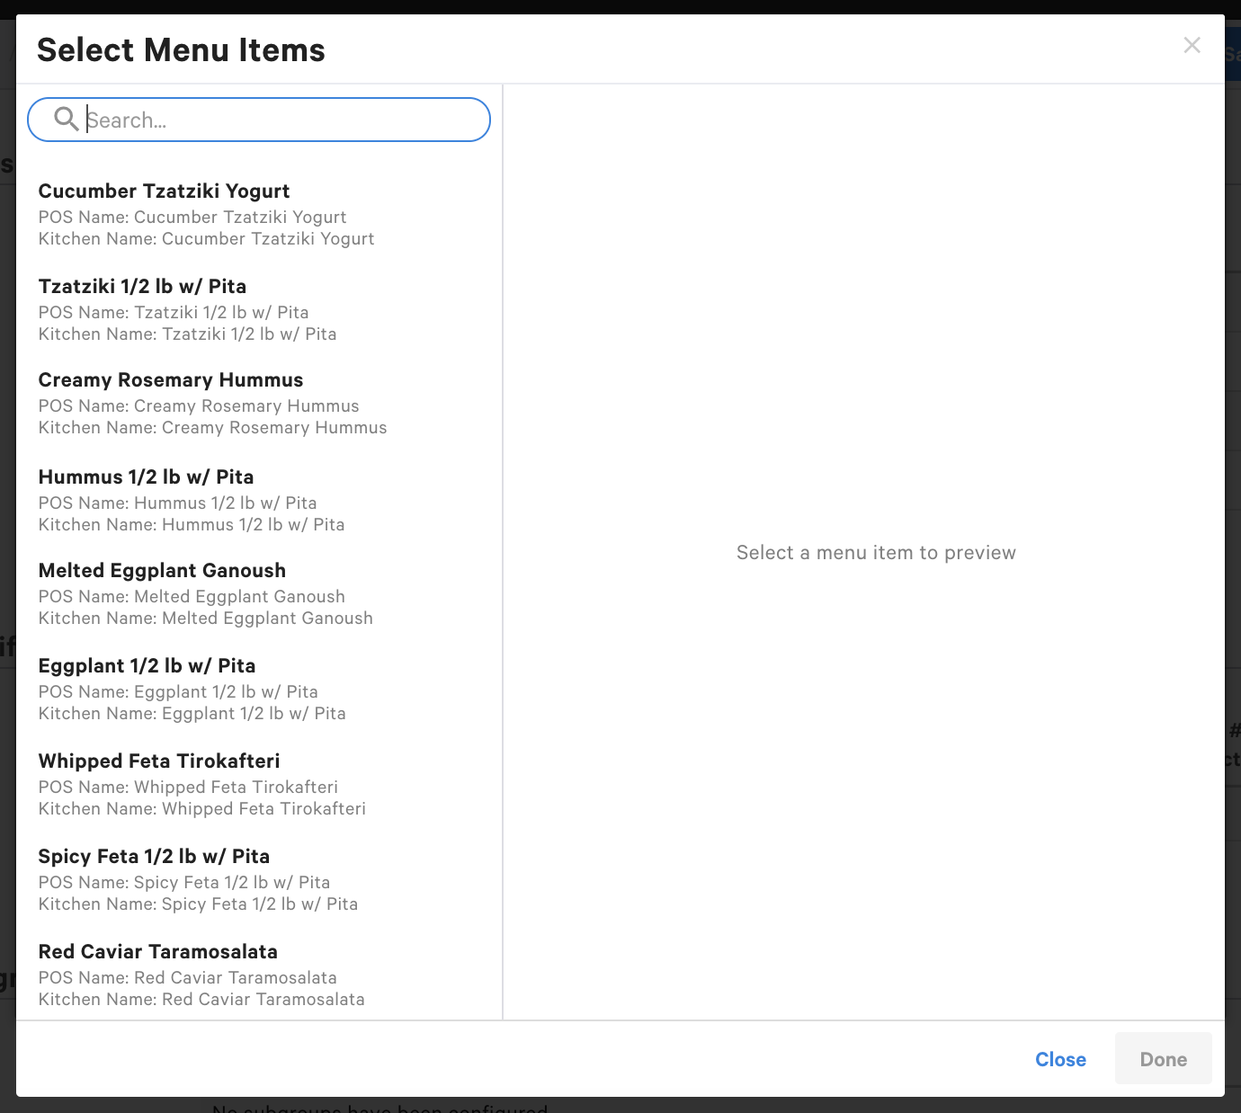The height and width of the screenshot is (1113, 1241).
Task: Select Creamy Rosemary Hummus from the list
Action: [171, 380]
